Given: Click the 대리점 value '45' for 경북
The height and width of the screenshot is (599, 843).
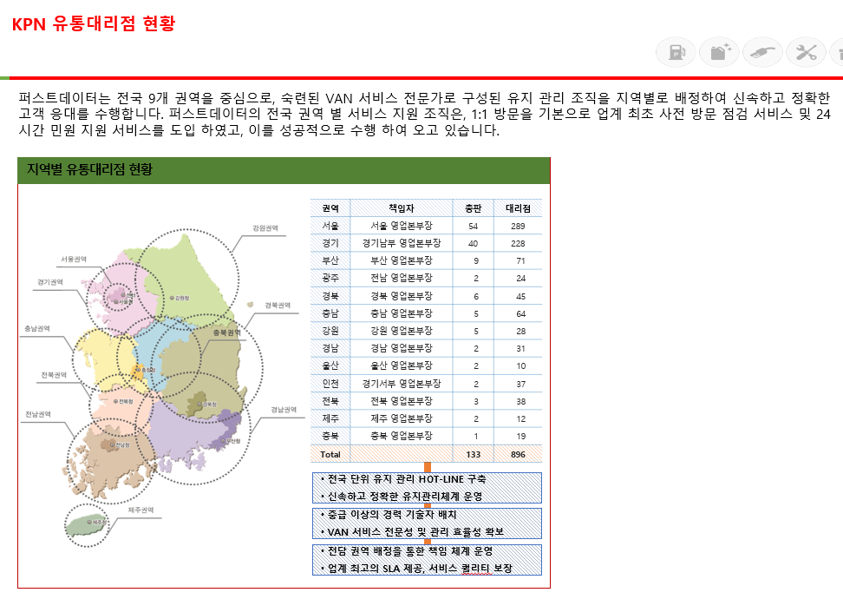Looking at the screenshot, I should click(x=520, y=297).
